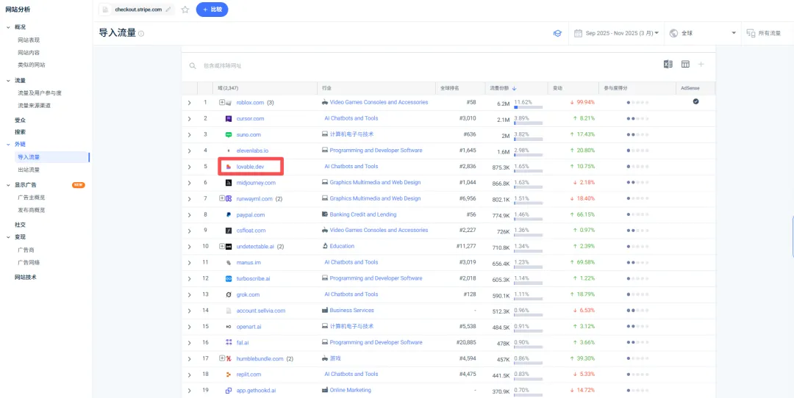
Task: Click the graduation cap learning icon
Action: pyautogui.click(x=557, y=33)
